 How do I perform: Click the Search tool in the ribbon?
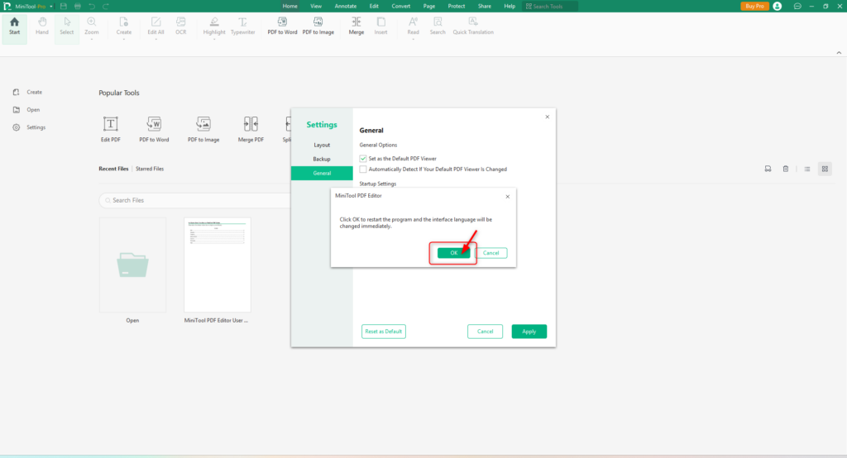(438, 26)
